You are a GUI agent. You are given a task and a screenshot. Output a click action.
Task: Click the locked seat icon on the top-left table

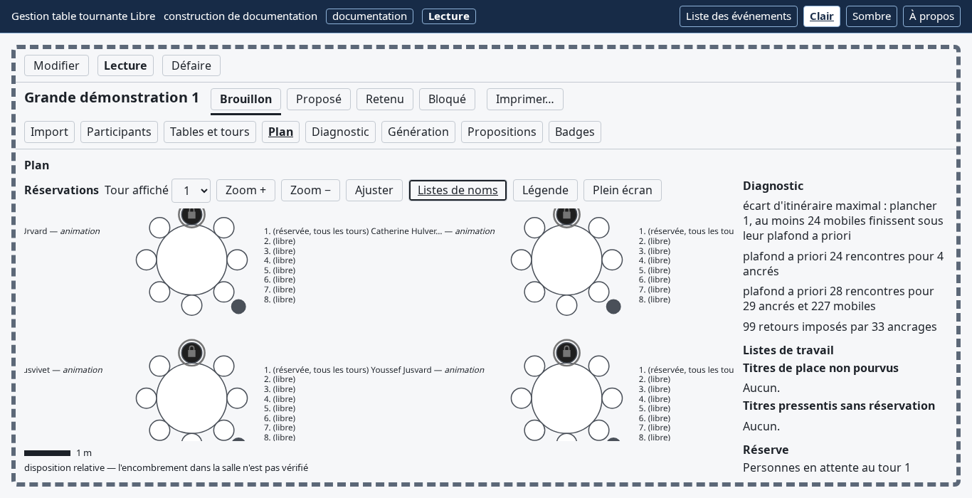191,216
